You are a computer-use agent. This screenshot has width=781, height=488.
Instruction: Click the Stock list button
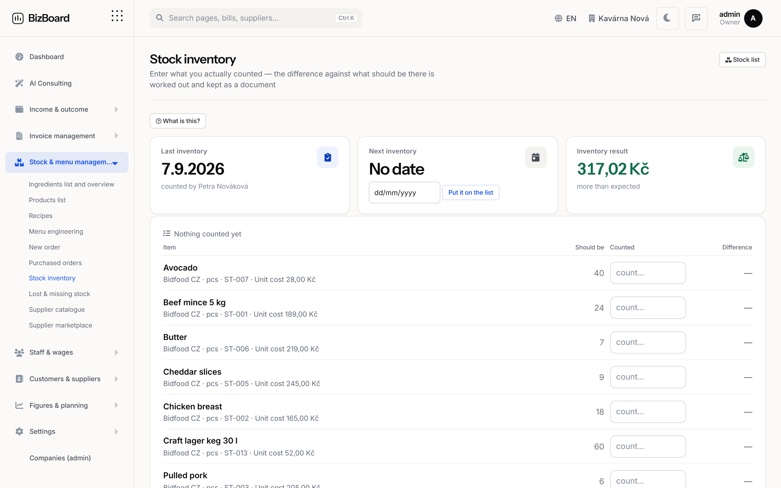coord(742,60)
